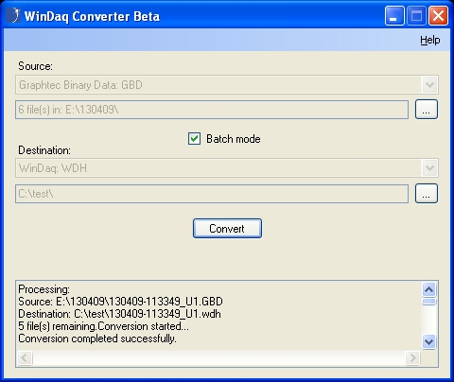Viewport: 454px width, 382px height.
Task: Click the WinDaq Converter title bar icon
Action: click(x=13, y=15)
